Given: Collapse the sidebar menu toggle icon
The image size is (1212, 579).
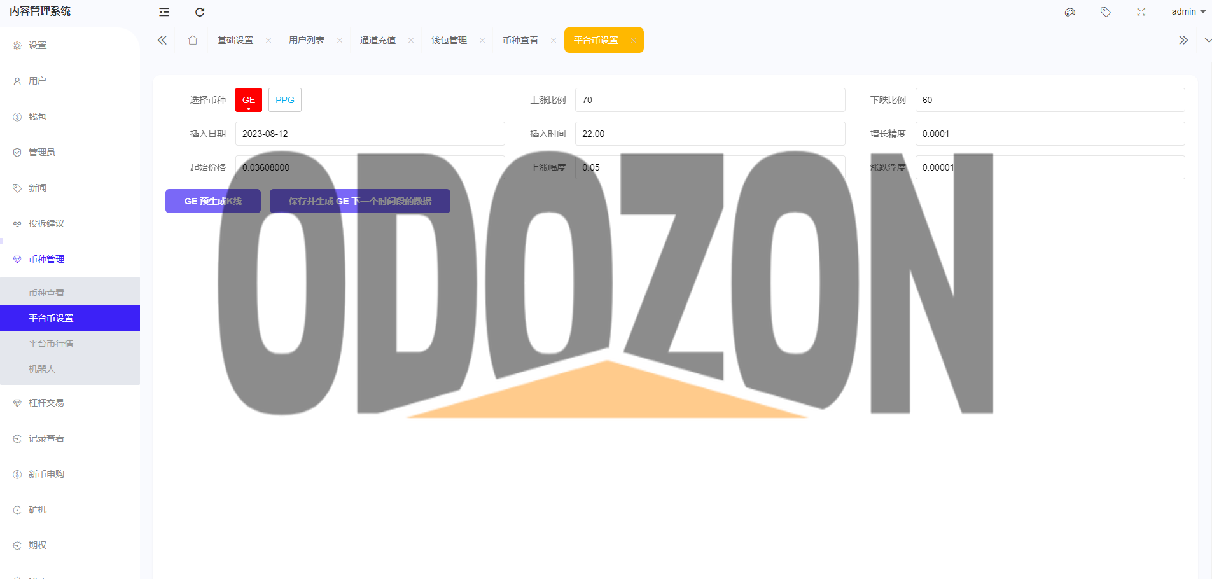Looking at the screenshot, I should coord(164,12).
